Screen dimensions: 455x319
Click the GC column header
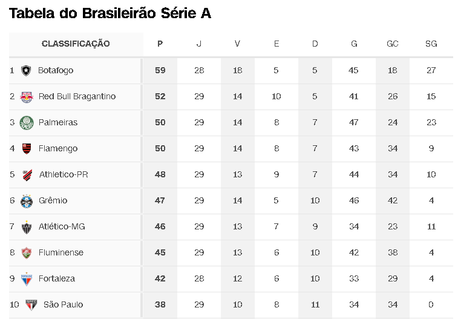click(392, 44)
